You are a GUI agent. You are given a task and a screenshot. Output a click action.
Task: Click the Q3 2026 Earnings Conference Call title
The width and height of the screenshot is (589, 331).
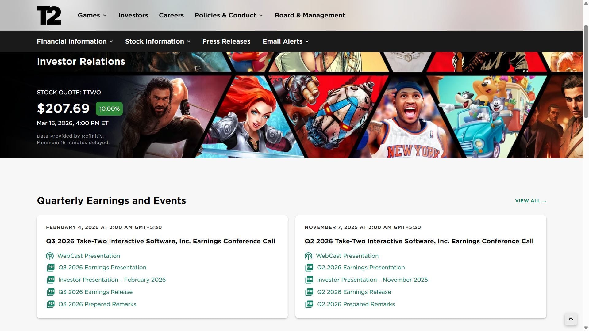click(x=160, y=242)
